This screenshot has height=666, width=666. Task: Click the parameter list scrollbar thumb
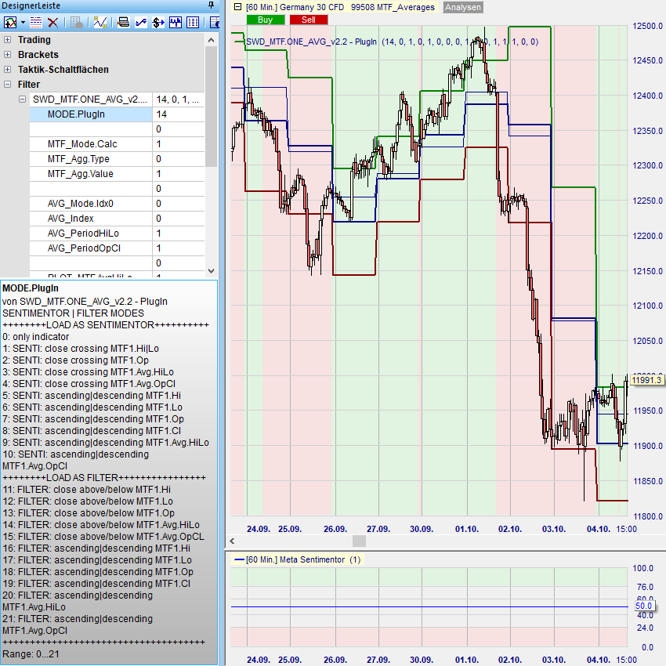click(211, 107)
